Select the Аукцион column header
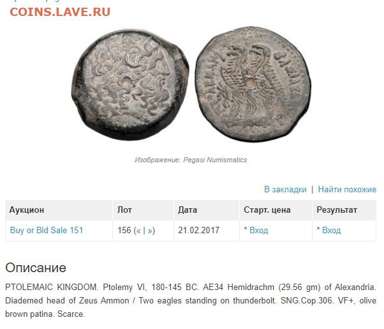 click(59, 210)
